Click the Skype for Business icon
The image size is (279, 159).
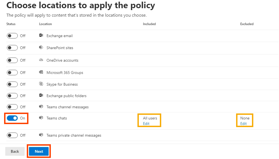(41, 84)
